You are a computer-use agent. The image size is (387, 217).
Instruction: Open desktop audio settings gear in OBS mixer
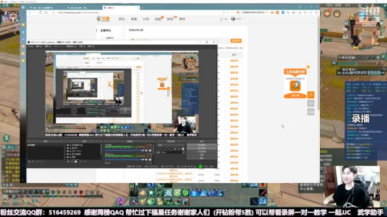click(150, 150)
